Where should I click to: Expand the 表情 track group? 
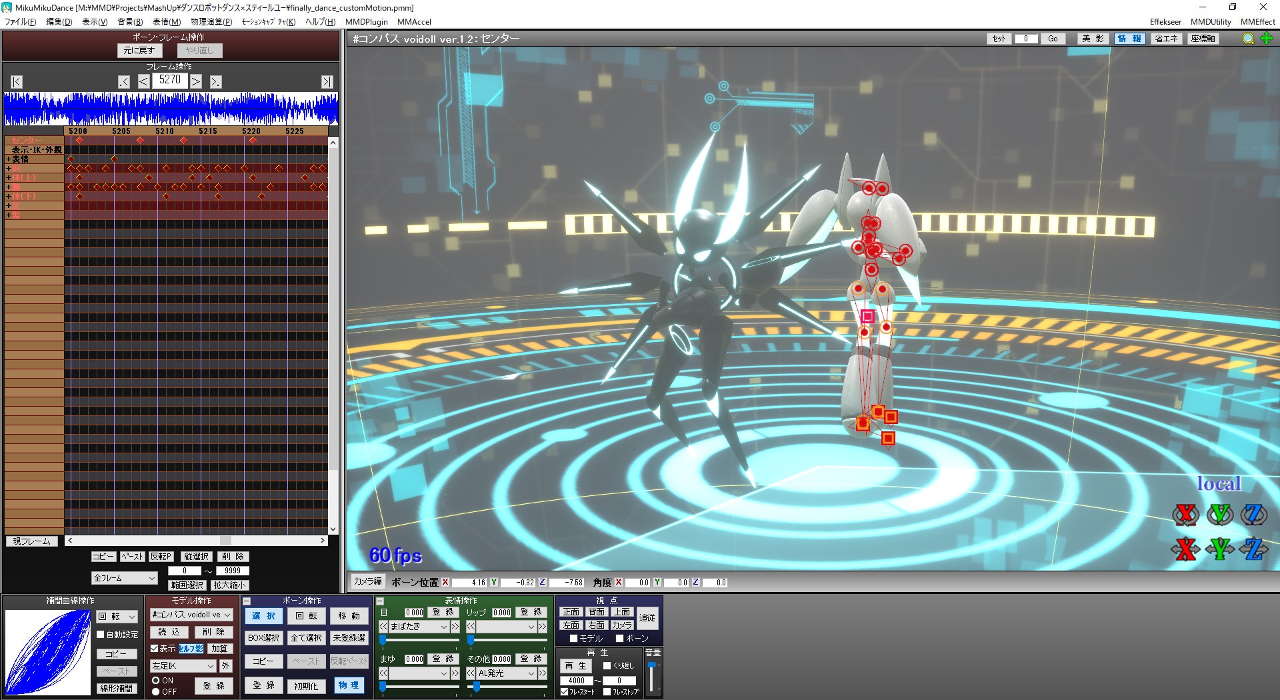pyautogui.click(x=8, y=159)
